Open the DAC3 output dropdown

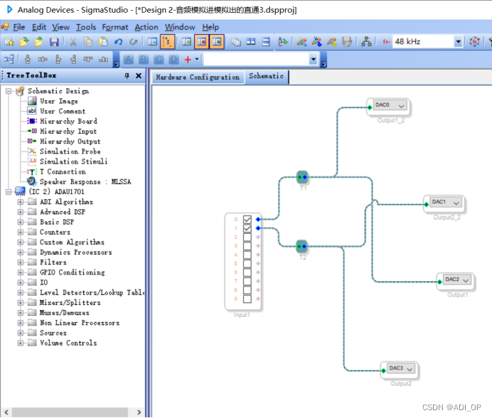[x=410, y=369]
